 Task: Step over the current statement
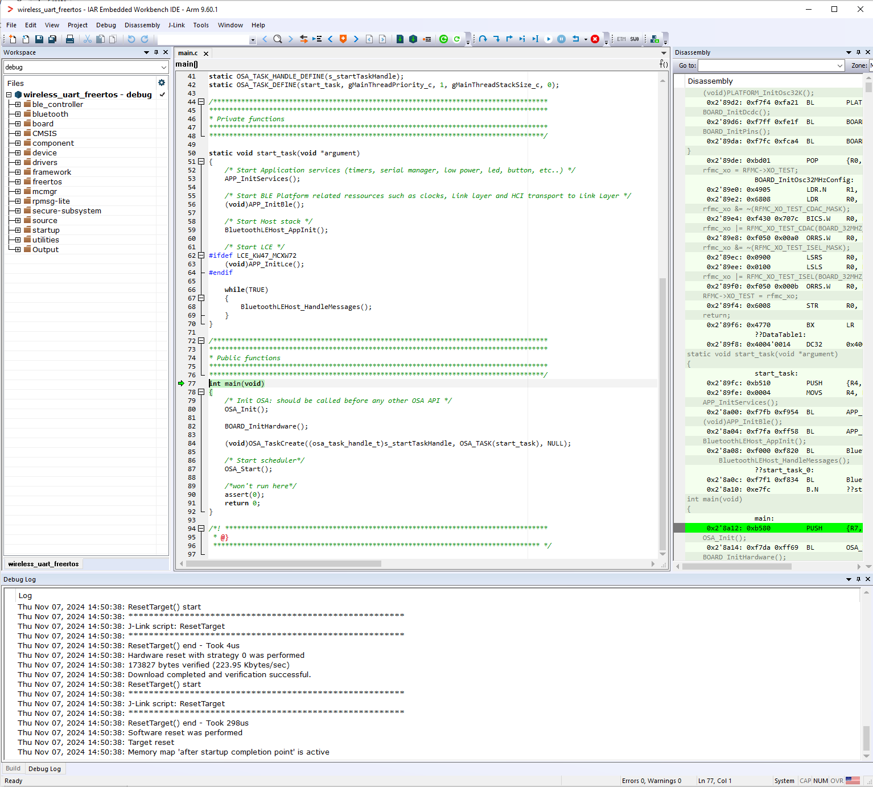pyautogui.click(x=483, y=39)
